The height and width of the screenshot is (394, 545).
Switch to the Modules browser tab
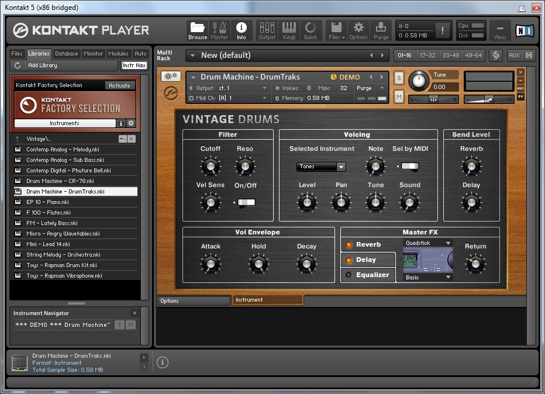coord(118,54)
